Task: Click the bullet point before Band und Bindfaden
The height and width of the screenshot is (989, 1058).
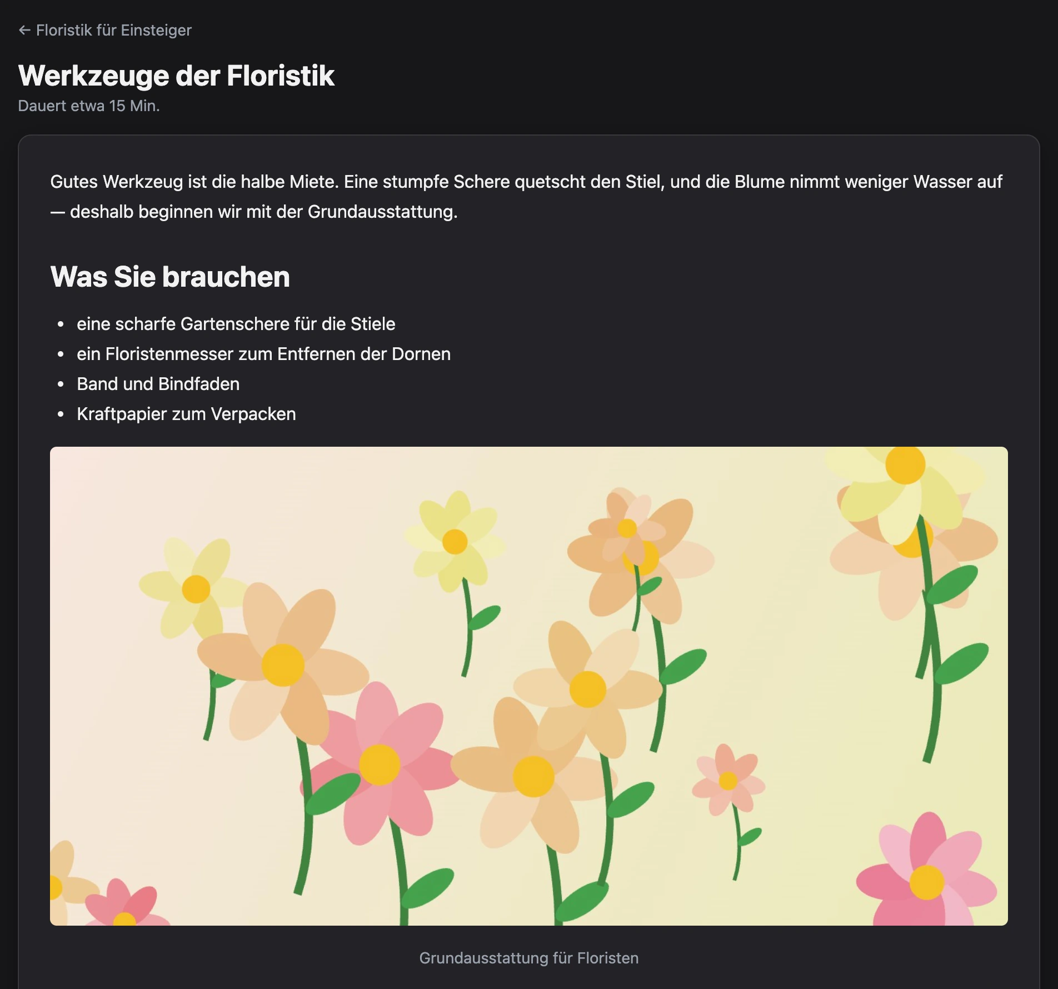Action: 61,384
